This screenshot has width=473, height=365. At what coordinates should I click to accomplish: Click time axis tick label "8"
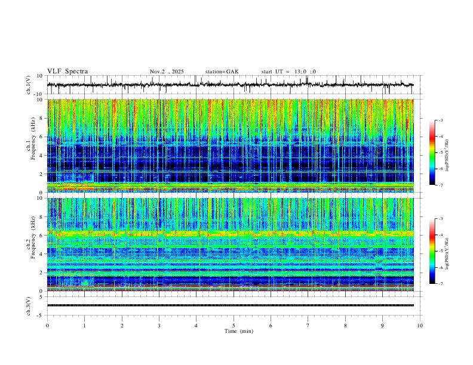coord(345,326)
